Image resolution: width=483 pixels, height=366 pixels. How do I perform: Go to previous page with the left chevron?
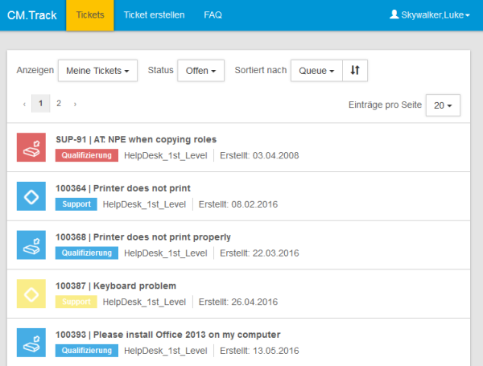point(24,104)
